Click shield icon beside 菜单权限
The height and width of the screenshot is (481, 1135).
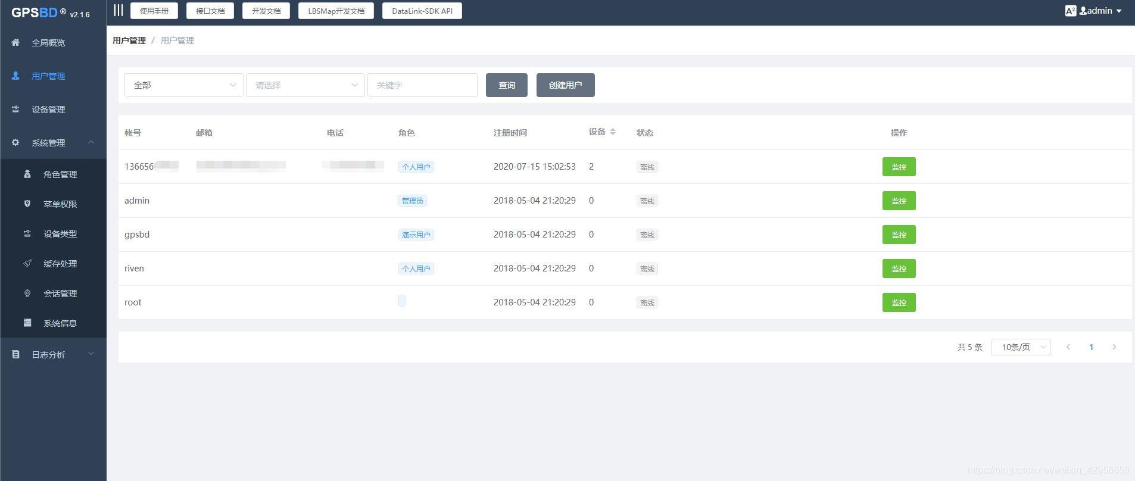(x=27, y=204)
